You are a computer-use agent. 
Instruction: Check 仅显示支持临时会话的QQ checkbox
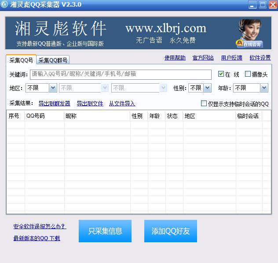pyautogui.click(x=204, y=104)
